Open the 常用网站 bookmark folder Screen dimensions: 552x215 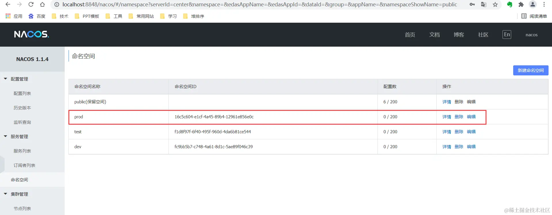(141, 16)
